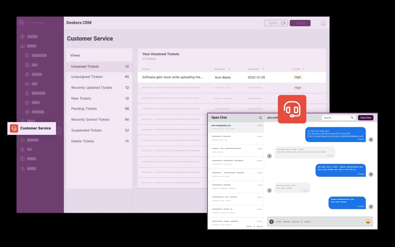Viewport: 395px width, 247px height.
Task: Open the Recently Solved Tickets view
Action: click(90, 120)
